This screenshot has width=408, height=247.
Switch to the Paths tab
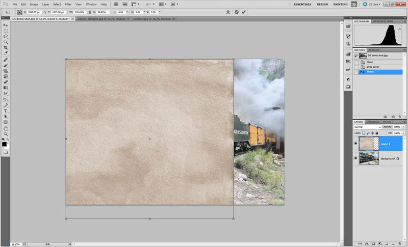pyautogui.click(x=387, y=122)
